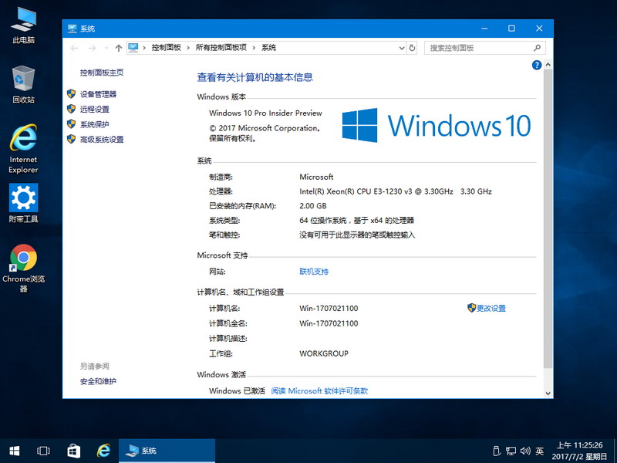Click the heading 查看有关计算机的基本信息

pos(255,77)
